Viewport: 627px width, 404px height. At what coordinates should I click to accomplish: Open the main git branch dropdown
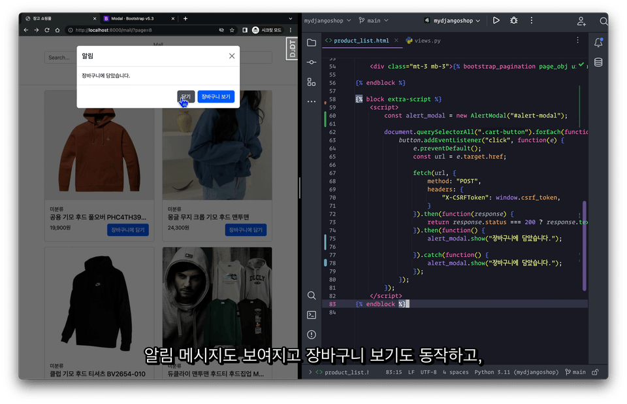point(371,21)
